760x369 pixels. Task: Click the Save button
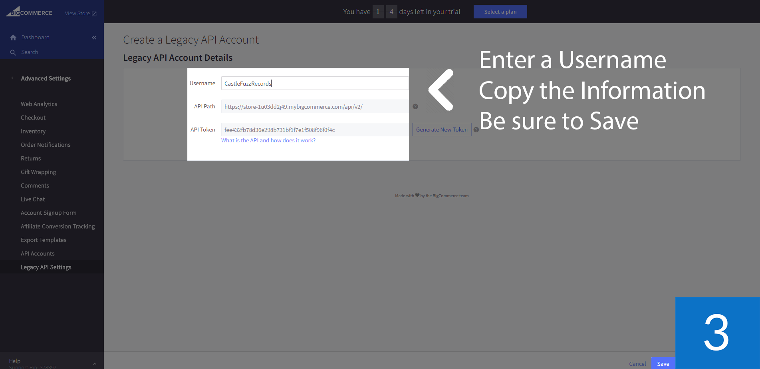tap(663, 363)
